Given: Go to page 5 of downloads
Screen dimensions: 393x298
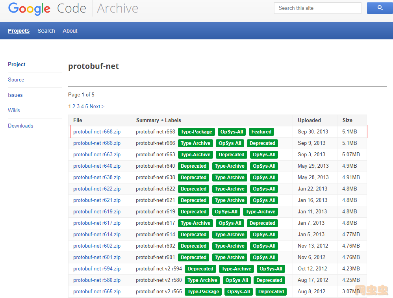Looking at the screenshot, I should click(x=87, y=107).
